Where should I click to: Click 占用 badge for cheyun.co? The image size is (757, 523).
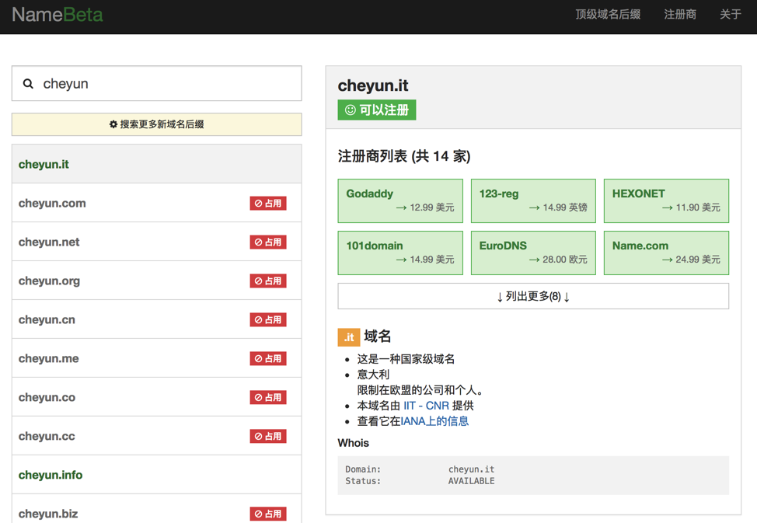click(x=268, y=397)
